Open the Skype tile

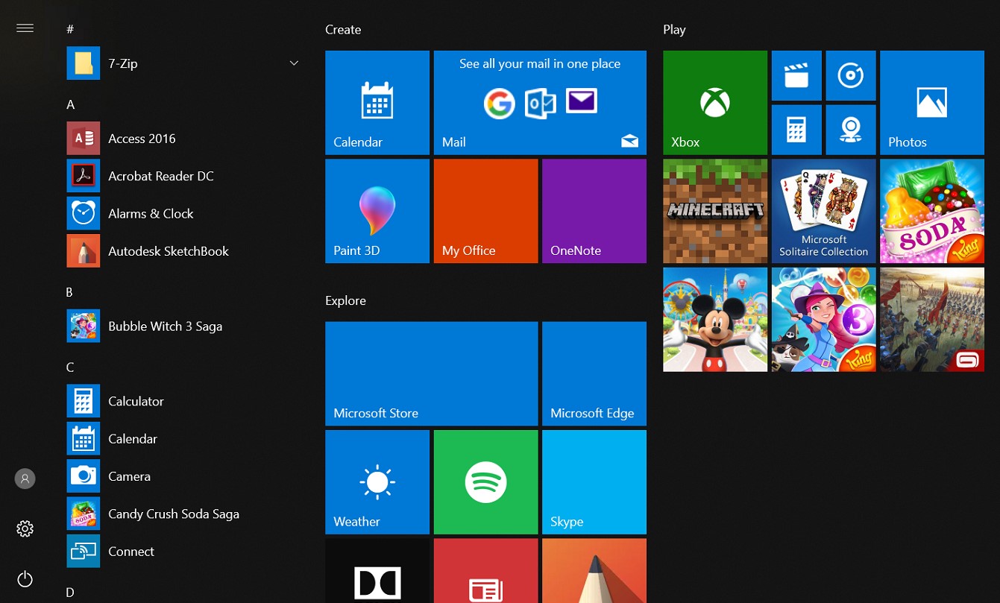[594, 482]
